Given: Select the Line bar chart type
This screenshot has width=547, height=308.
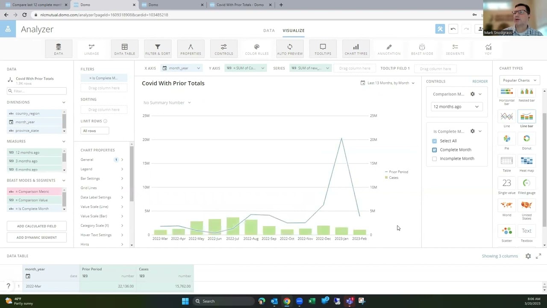Looking at the screenshot, I should click(526, 118).
